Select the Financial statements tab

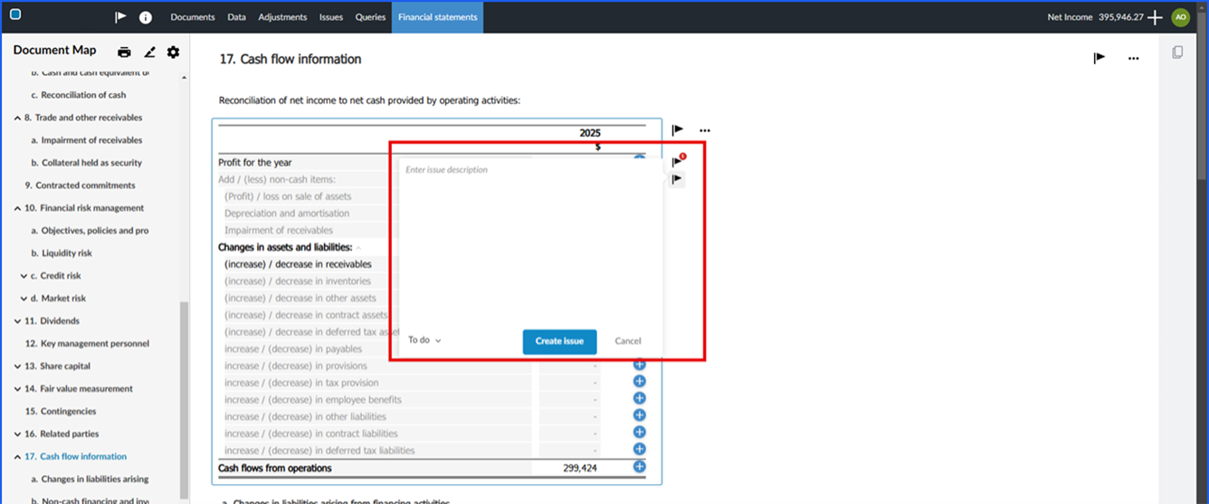click(437, 17)
